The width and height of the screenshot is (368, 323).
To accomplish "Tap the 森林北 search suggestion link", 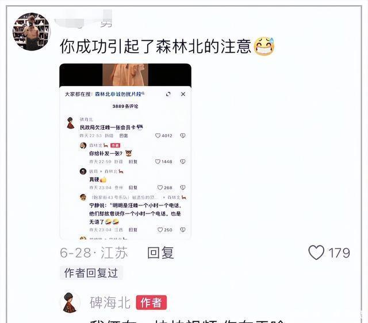I will point(120,94).
